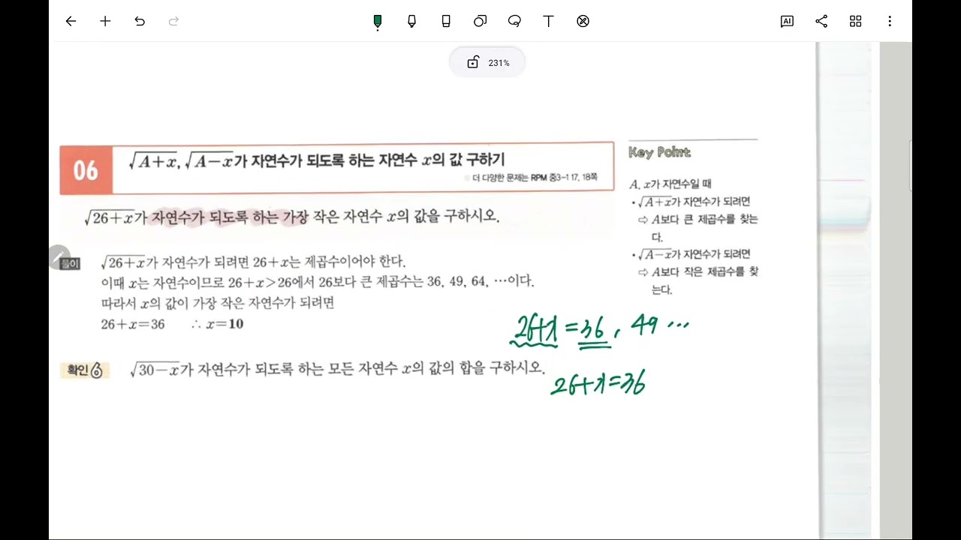Click the '확인 6' label
961x540 pixels.
click(x=85, y=370)
